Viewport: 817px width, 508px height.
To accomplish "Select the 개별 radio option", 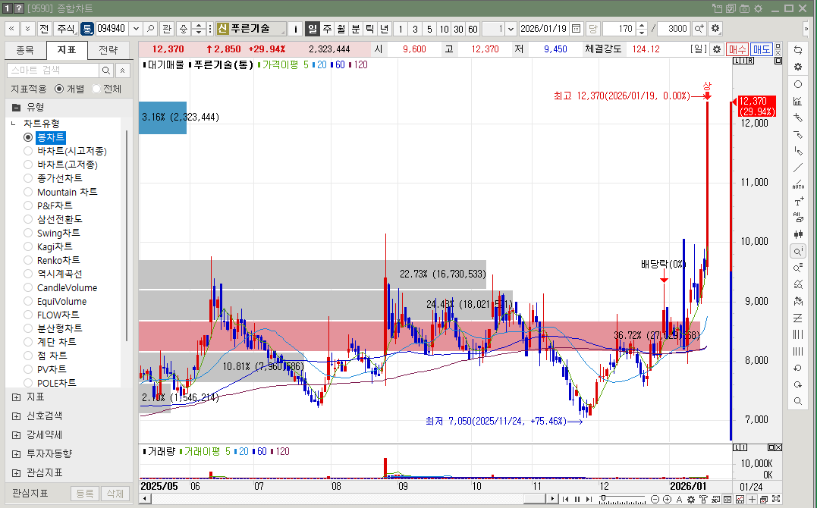I will (59, 89).
